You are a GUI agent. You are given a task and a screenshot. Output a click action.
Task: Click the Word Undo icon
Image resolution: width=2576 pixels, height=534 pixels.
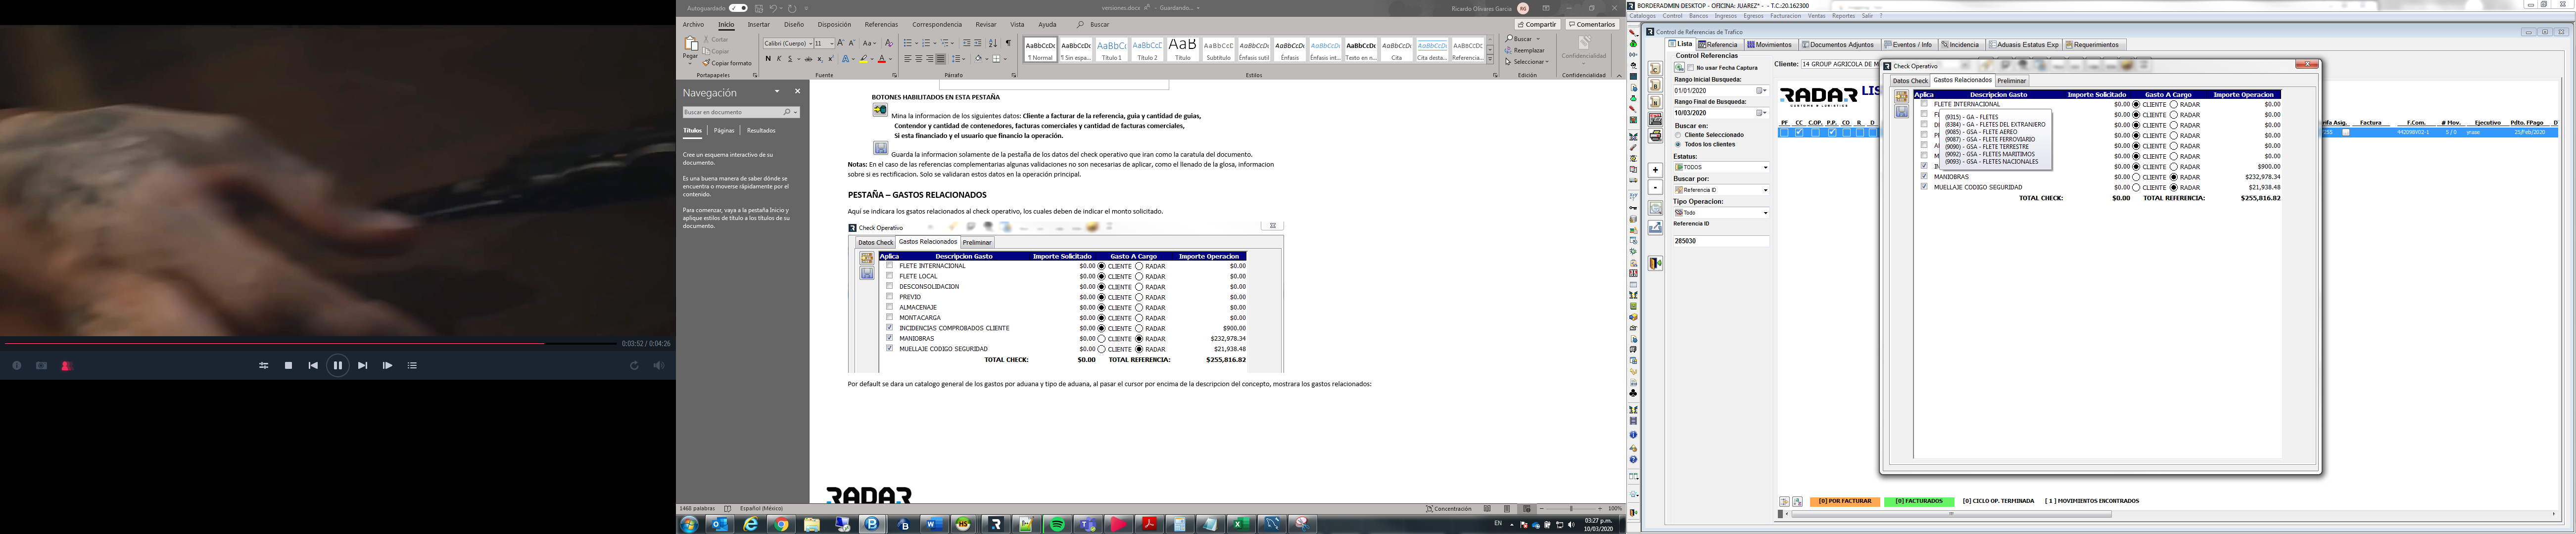773,8
